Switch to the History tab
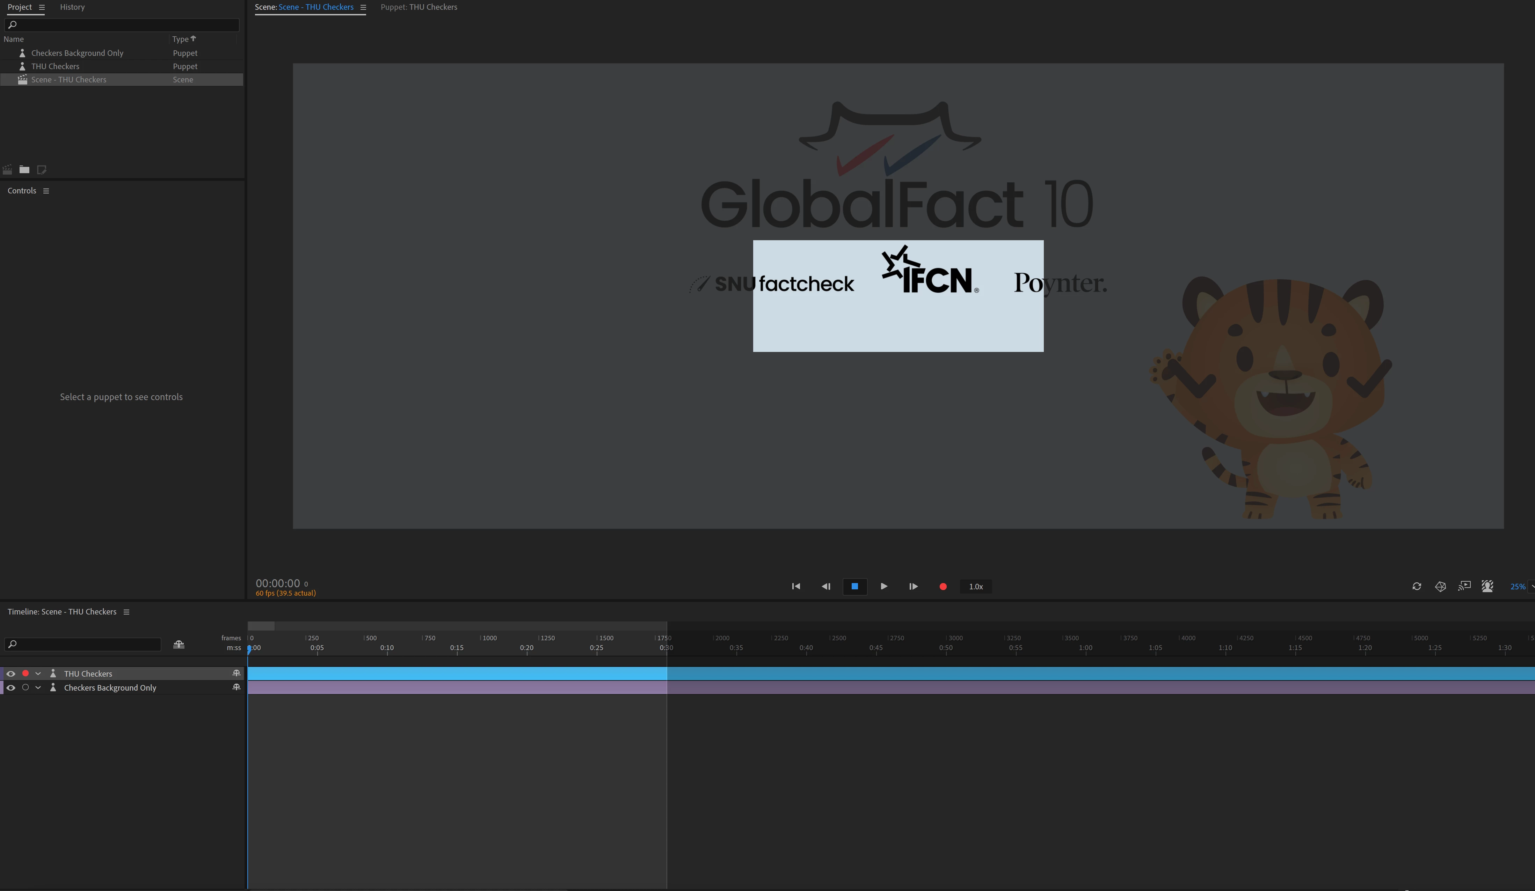Viewport: 1535px width, 891px height. pos(72,7)
